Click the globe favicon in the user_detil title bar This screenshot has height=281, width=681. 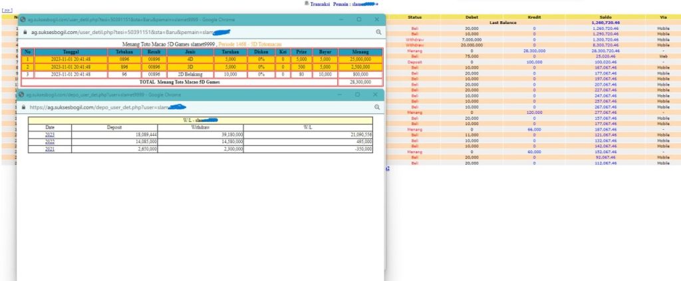[x=24, y=20]
